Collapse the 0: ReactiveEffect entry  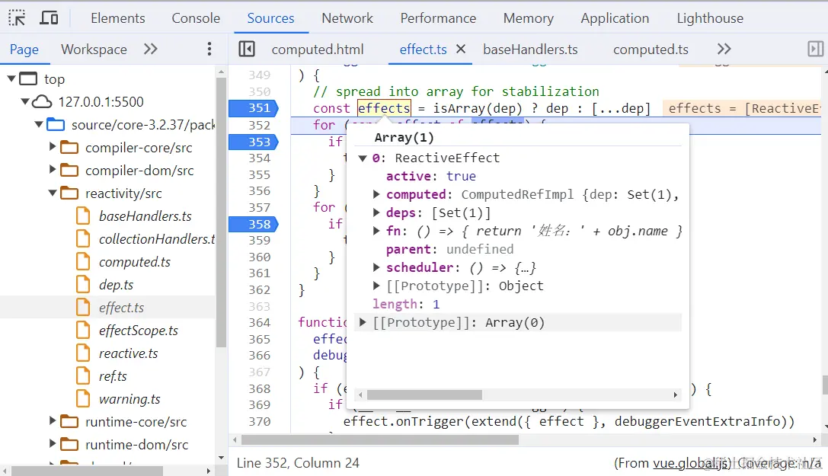point(363,158)
